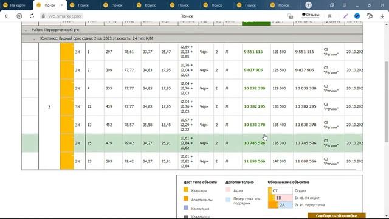This screenshot has width=389, height=219.
Task: Click green price 10 745 526
Action: [x=255, y=143]
